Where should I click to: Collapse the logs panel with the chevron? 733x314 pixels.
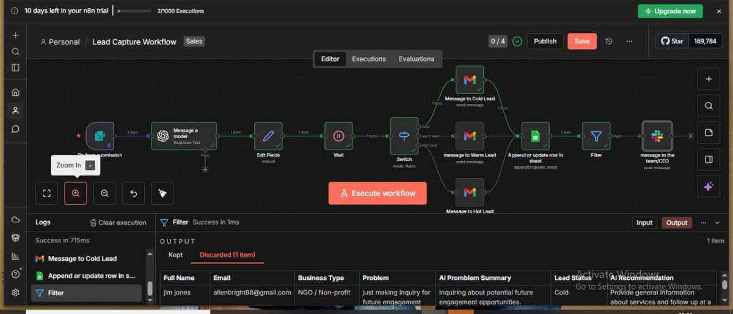tap(718, 223)
